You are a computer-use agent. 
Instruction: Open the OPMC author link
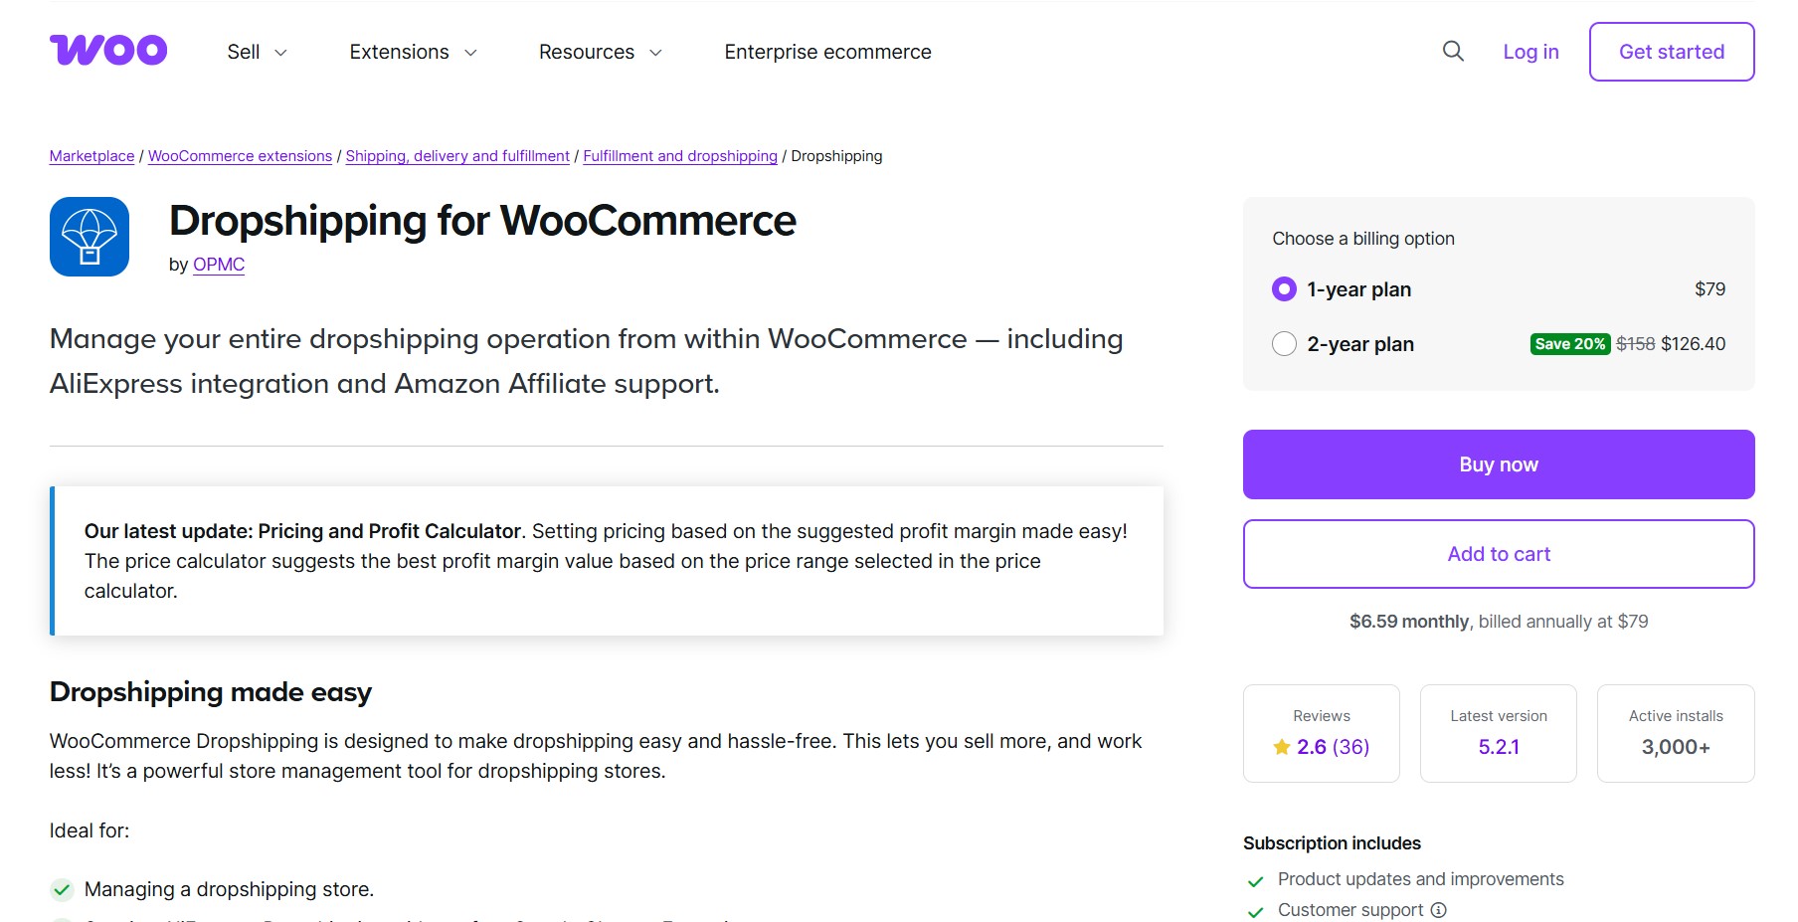point(218,264)
